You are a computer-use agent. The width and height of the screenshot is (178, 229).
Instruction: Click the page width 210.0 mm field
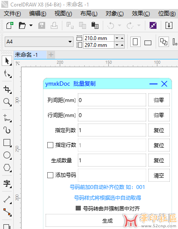click(98, 38)
